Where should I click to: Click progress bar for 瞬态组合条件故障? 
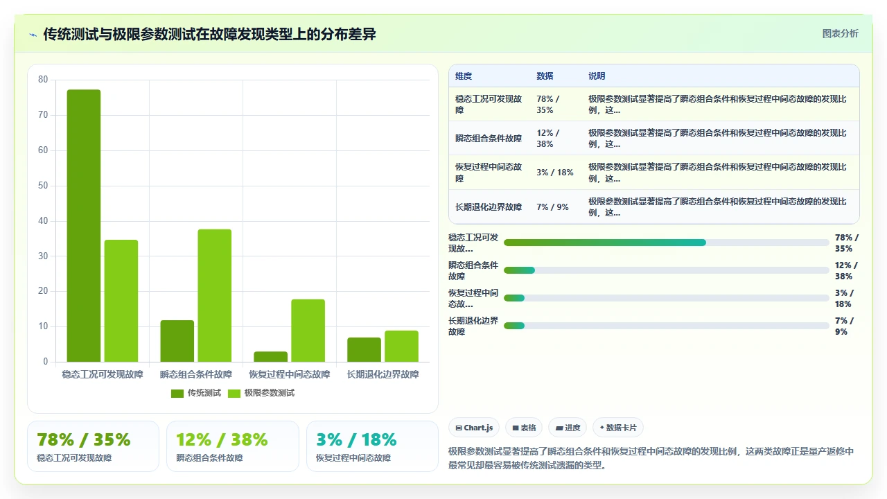(667, 270)
